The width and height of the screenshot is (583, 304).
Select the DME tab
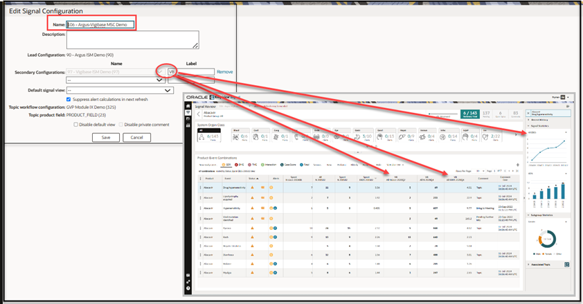point(239,165)
